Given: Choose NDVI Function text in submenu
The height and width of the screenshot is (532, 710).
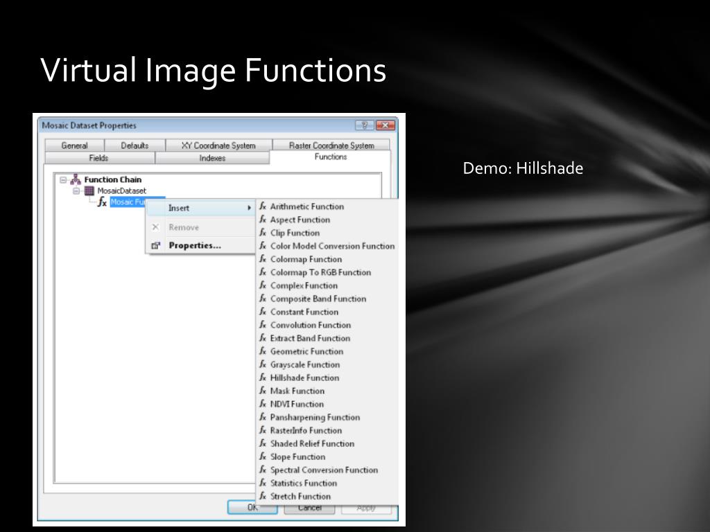Looking at the screenshot, I should [297, 404].
